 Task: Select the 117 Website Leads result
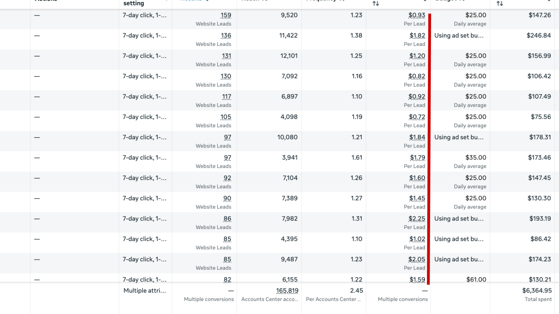click(x=226, y=97)
